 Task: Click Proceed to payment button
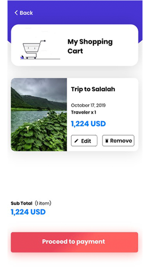(x=74, y=242)
